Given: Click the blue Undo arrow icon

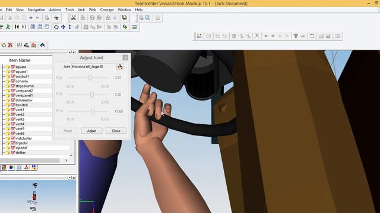Looking at the screenshot, I should coord(31,18).
